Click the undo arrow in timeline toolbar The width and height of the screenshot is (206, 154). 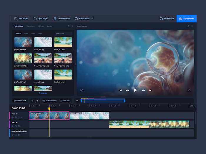point(32,101)
